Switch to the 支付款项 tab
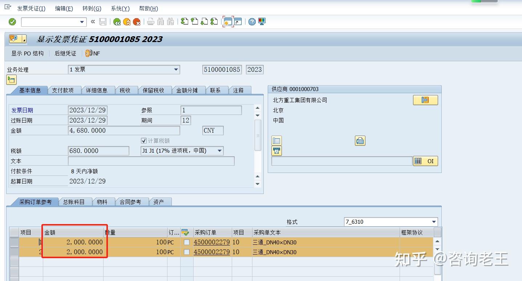Screen dimensions: 522x281 click(x=62, y=90)
